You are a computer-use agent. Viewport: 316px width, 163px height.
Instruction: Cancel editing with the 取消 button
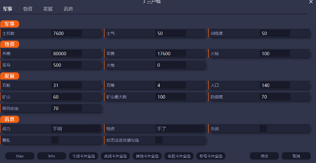pyautogui.click(x=296, y=156)
